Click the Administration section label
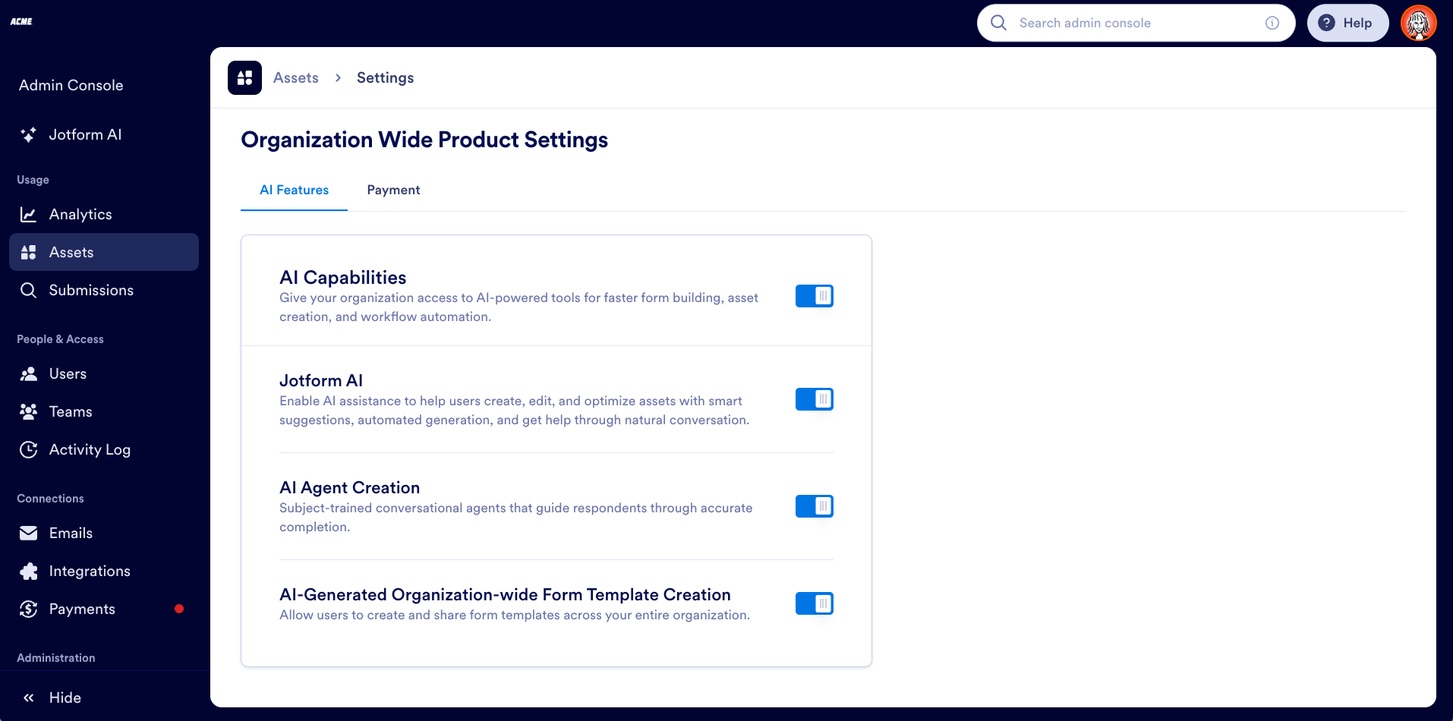 56,658
